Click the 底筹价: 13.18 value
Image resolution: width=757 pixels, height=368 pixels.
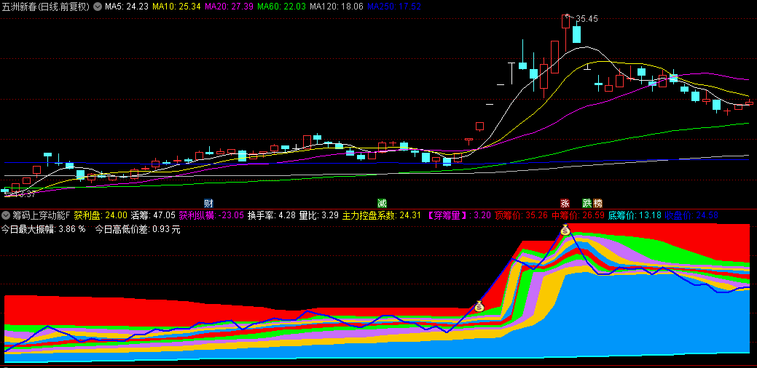[635, 215]
